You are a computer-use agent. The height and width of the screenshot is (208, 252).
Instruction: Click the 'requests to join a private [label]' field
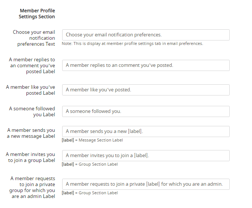point(146,184)
